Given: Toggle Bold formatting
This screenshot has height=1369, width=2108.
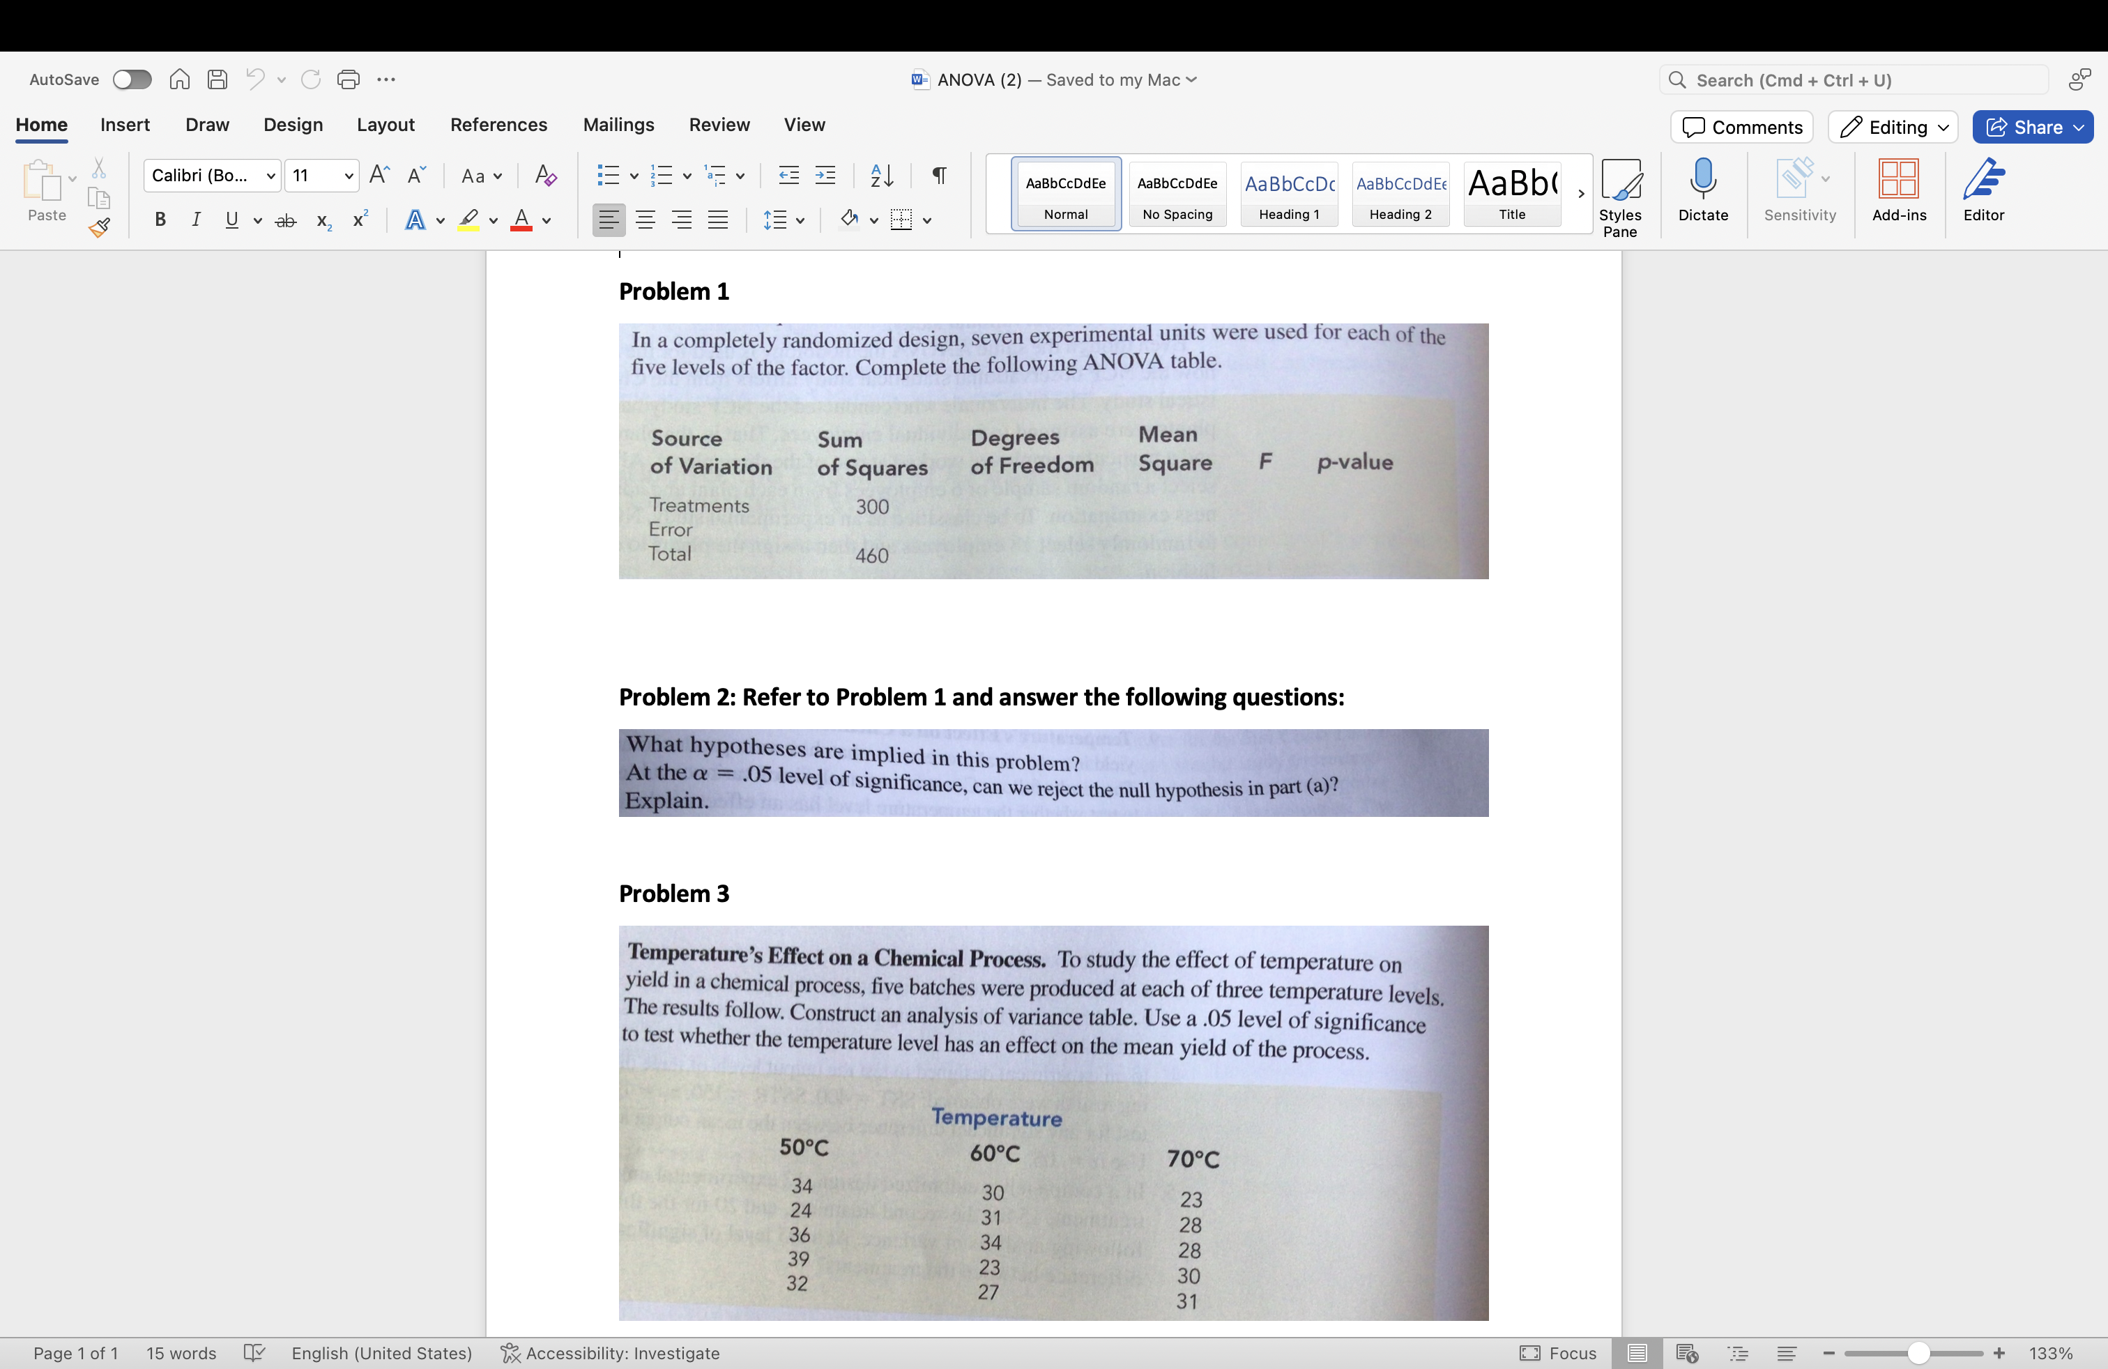Looking at the screenshot, I should (160, 220).
